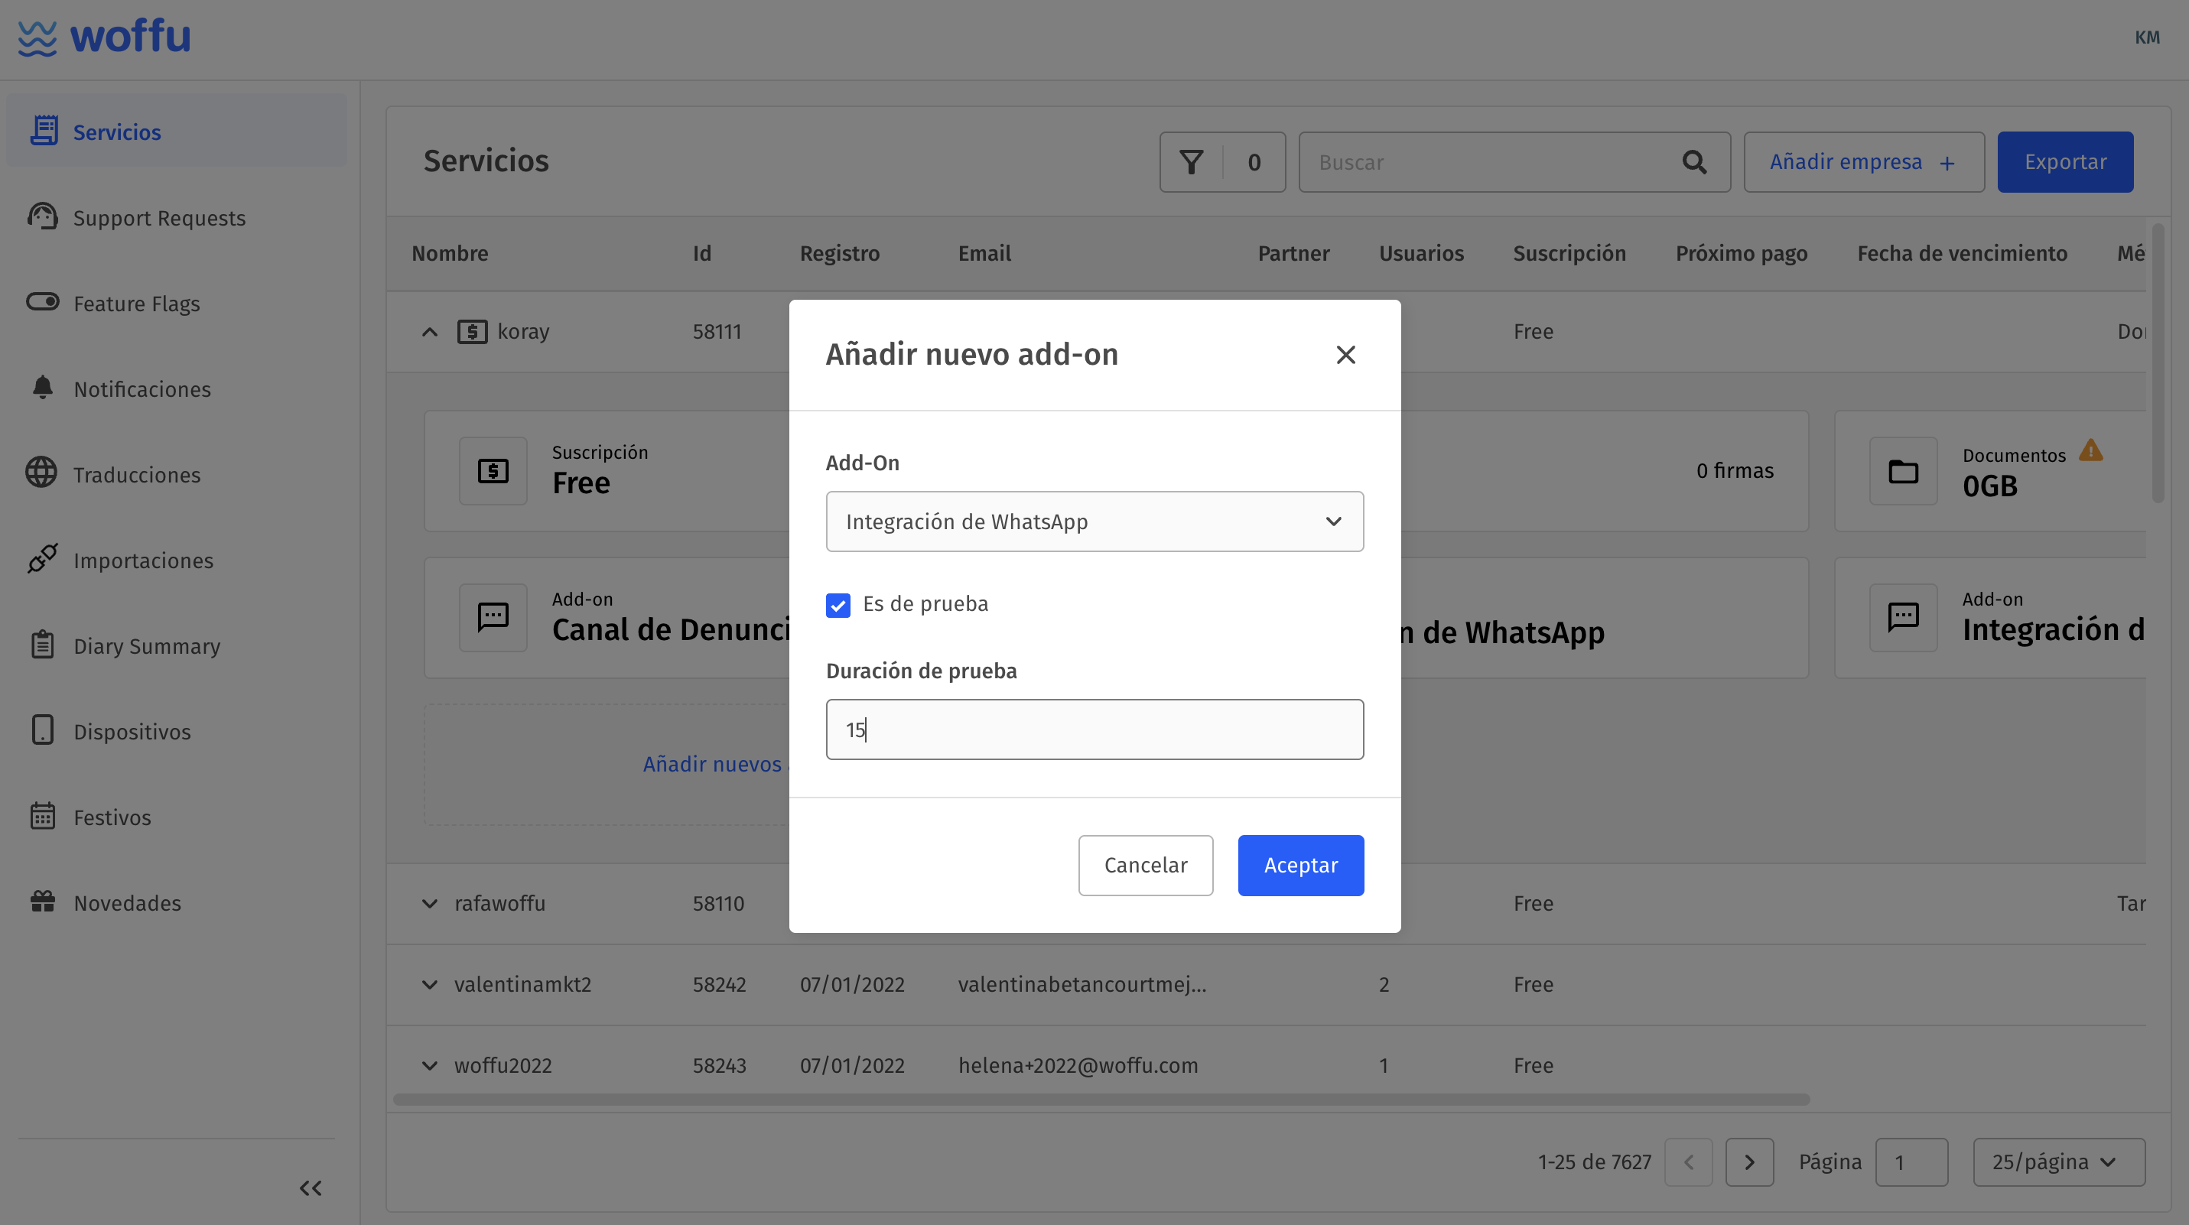Open Notificaciones from the sidebar
The width and height of the screenshot is (2189, 1225).
pos(142,389)
